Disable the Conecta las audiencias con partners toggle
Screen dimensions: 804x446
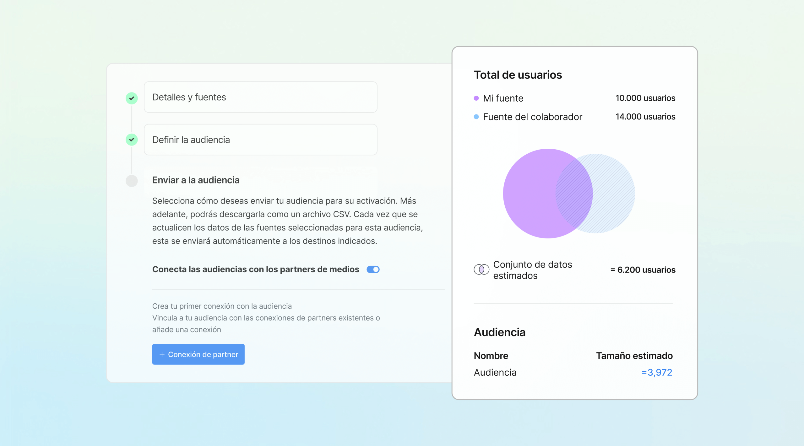pos(373,269)
